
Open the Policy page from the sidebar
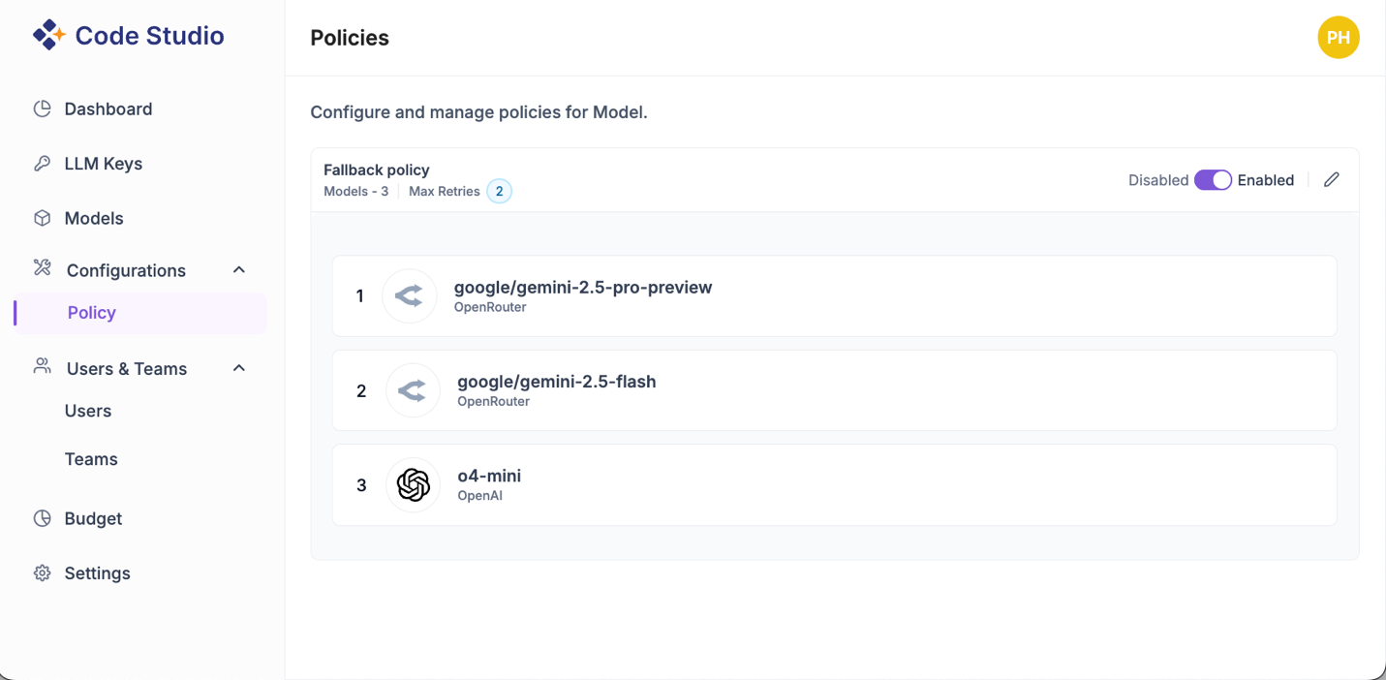coord(91,312)
